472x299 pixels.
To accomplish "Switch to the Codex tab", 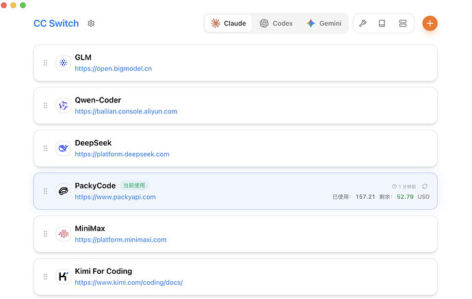I will click(276, 23).
